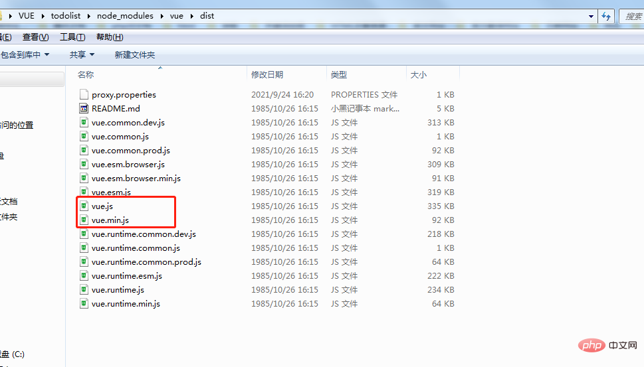Viewport: 644px width, 367px height.
Task: Open the 帮助(H) menu
Action: 110,37
